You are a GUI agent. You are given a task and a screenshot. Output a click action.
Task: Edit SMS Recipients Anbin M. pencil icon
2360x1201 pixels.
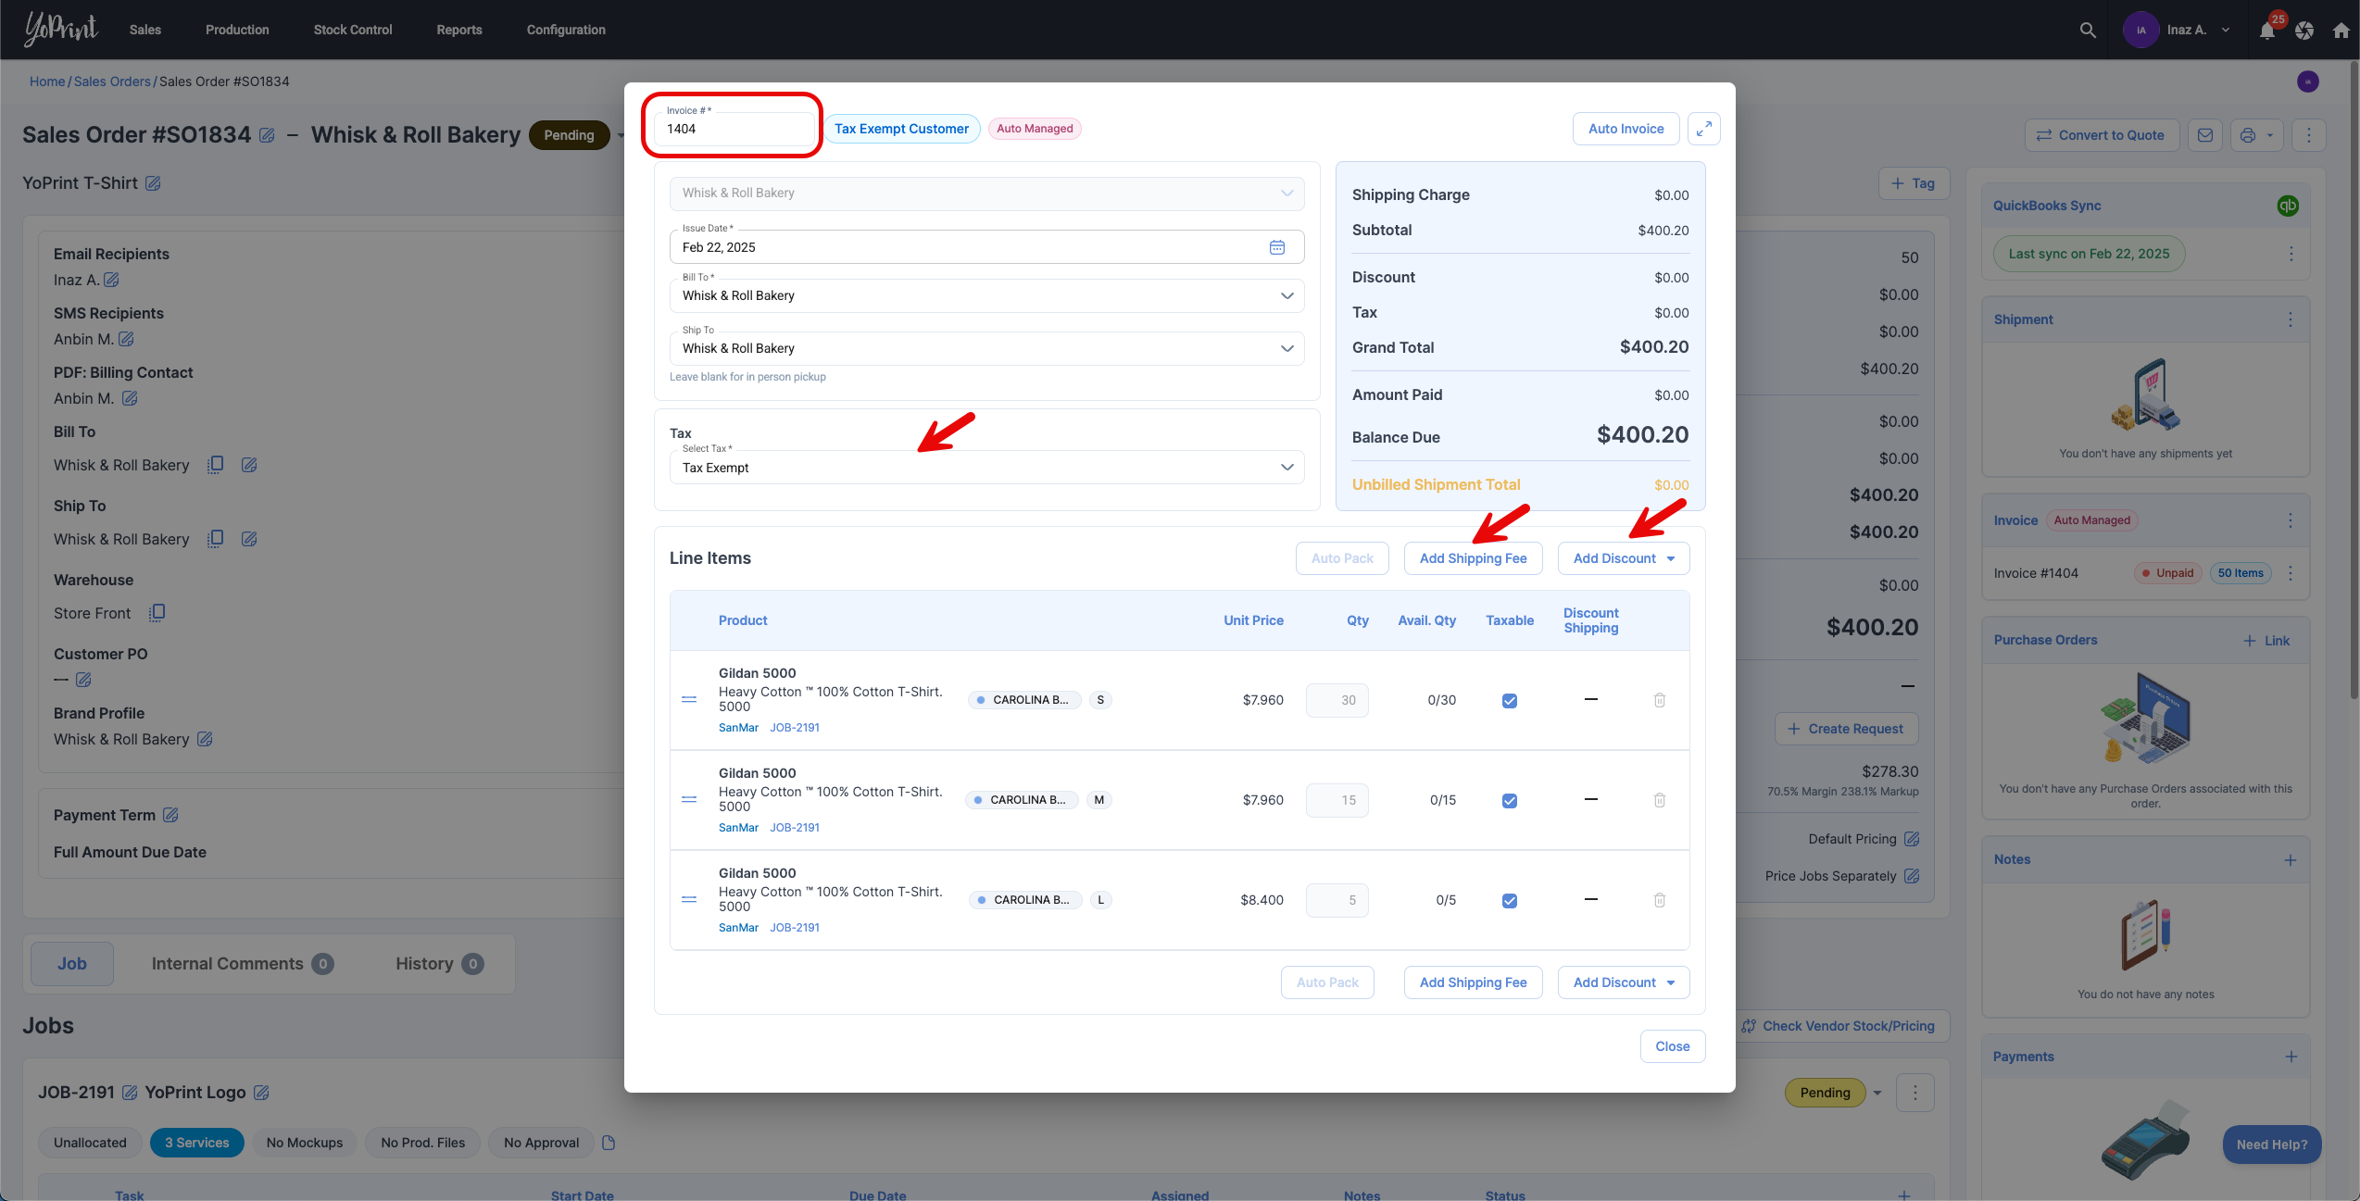click(x=126, y=339)
